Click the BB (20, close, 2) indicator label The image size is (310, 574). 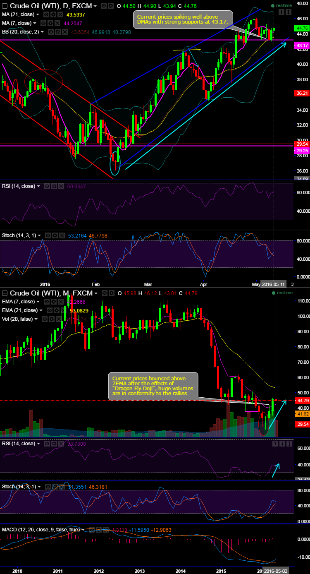click(20, 32)
